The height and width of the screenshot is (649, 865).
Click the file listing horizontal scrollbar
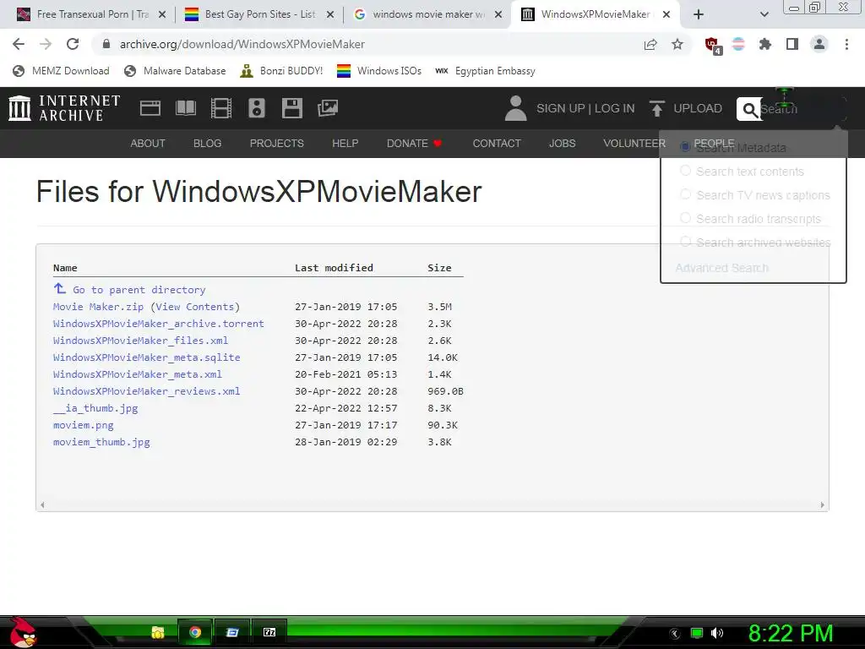click(x=432, y=505)
